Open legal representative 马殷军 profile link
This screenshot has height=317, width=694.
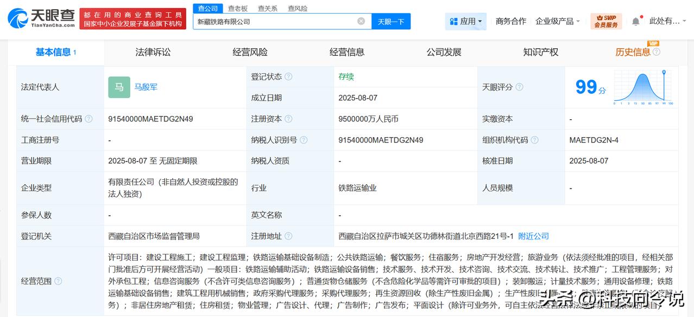pos(146,87)
